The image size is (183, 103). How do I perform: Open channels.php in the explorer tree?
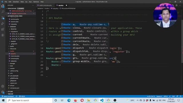pyautogui.click(x=15, y=56)
